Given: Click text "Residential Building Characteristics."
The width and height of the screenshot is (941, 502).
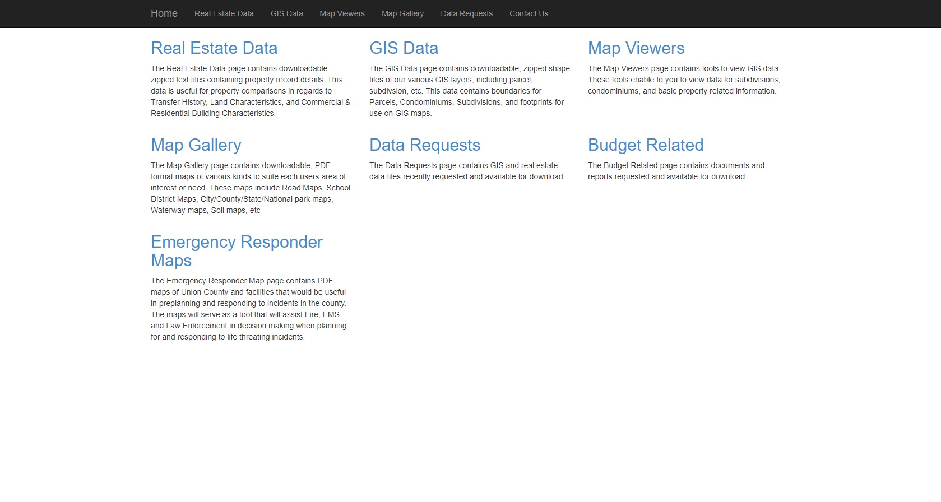Looking at the screenshot, I should point(213,113).
